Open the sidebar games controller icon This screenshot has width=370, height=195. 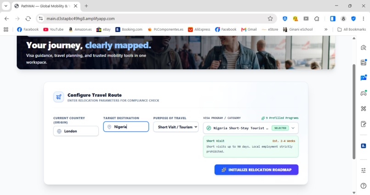(x=364, y=93)
